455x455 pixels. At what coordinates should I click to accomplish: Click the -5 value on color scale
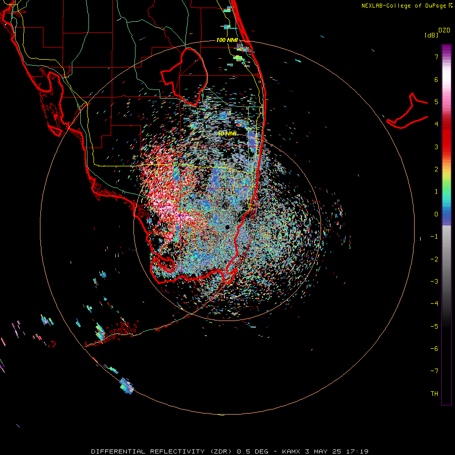[x=434, y=327]
